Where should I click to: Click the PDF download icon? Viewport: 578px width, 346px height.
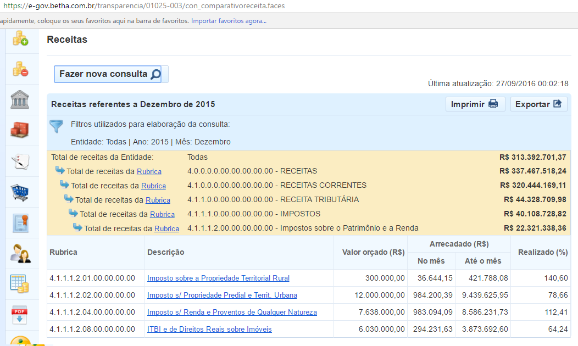[x=20, y=315]
